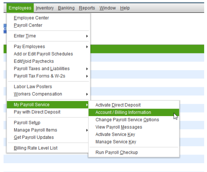Screen dimensions: 207x172
Task: Select Labor Law Posters
Action: point(48,87)
